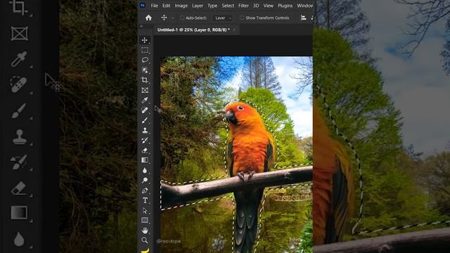This screenshot has height=253, width=450.
Task: Select the Spot Healing Brush in the center toolbar
Action: pos(145,110)
